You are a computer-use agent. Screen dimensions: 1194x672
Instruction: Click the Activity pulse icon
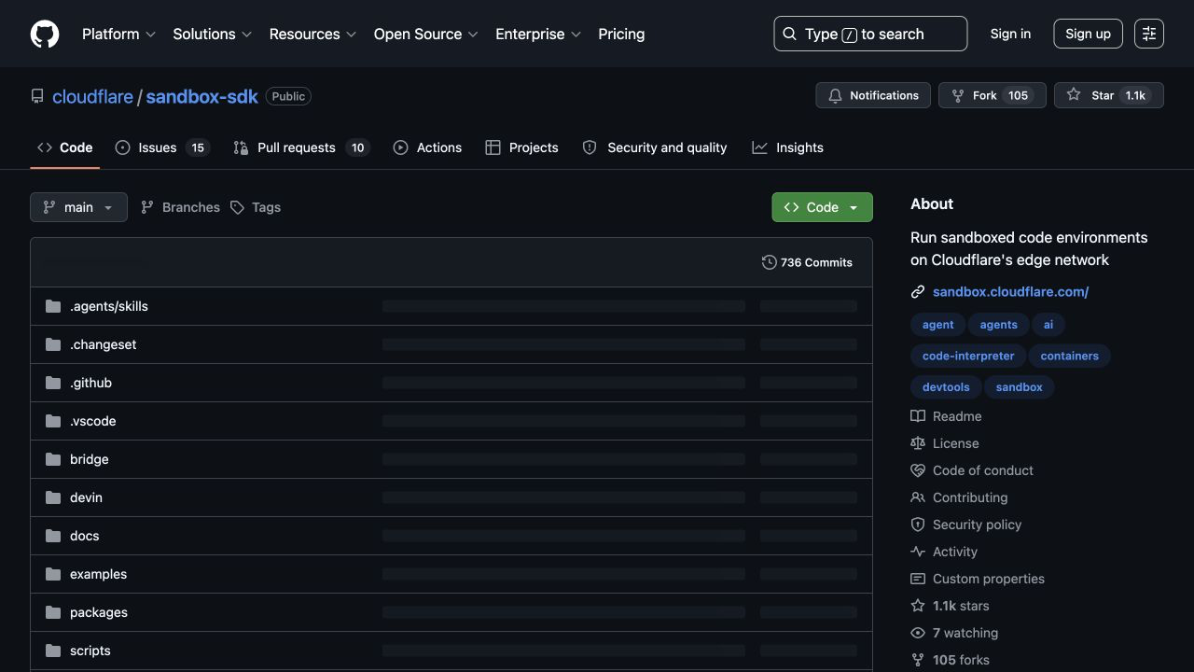point(918,552)
